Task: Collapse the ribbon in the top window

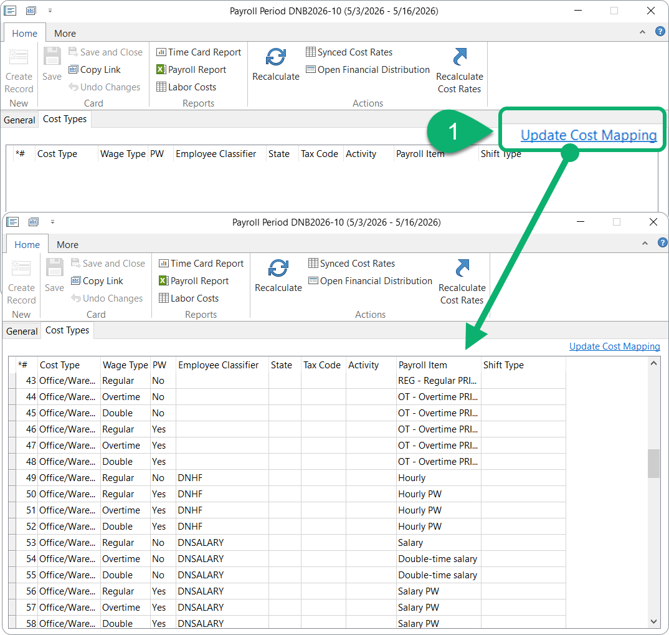Action: tap(643, 32)
